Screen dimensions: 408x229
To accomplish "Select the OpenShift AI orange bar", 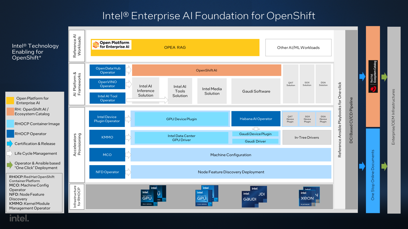I will tap(207, 70).
